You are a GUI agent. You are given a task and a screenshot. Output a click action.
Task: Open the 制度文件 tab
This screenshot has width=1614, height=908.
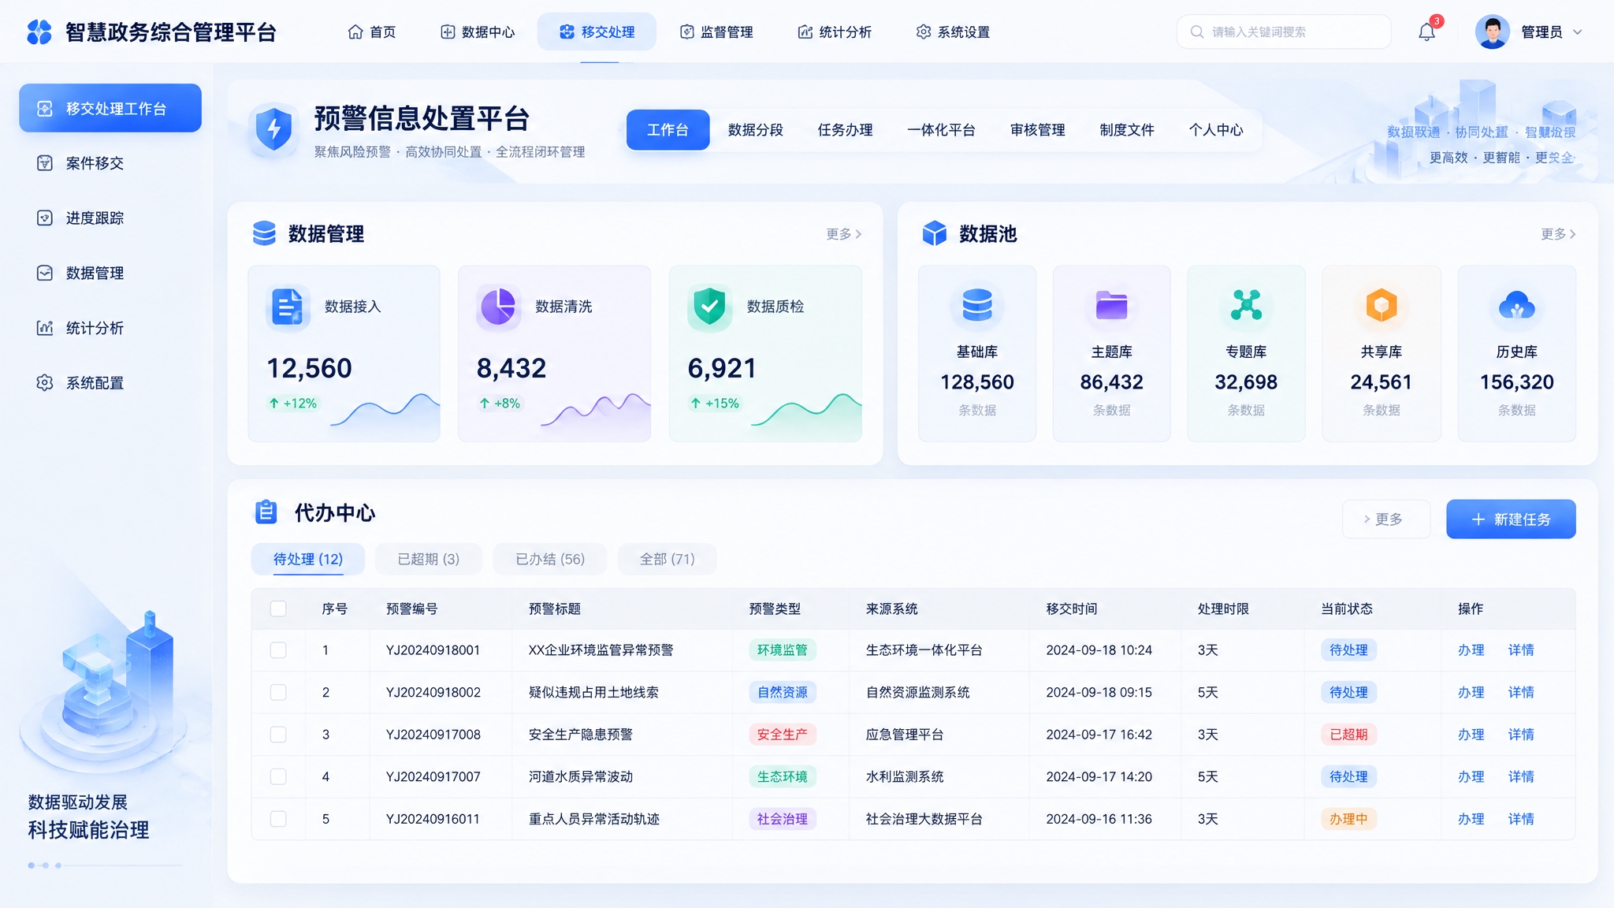(1127, 130)
